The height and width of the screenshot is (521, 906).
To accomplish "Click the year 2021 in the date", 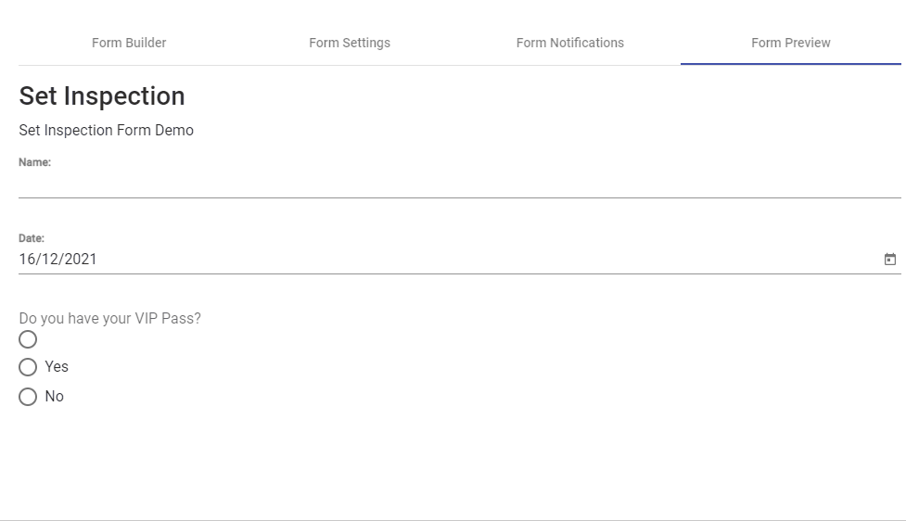I will coord(80,260).
